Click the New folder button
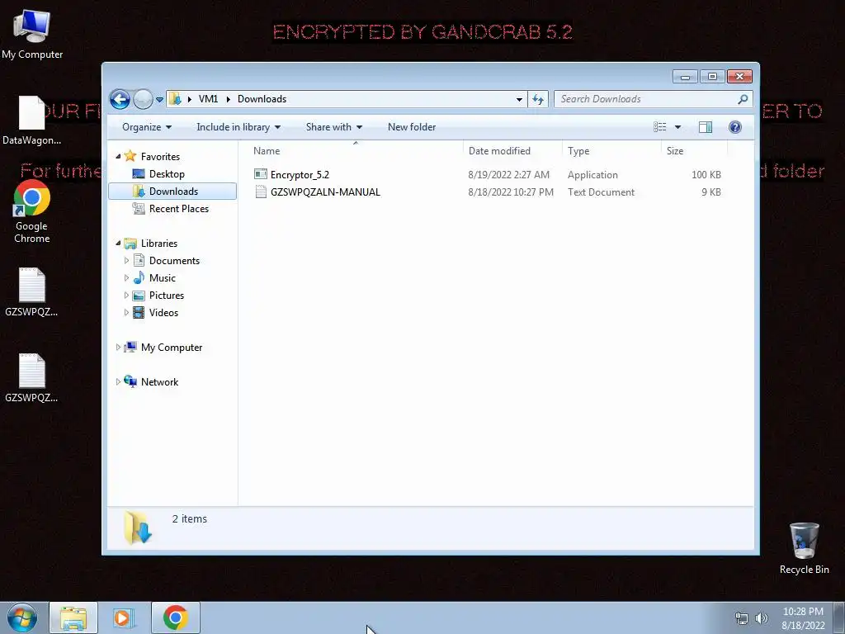 tap(412, 127)
